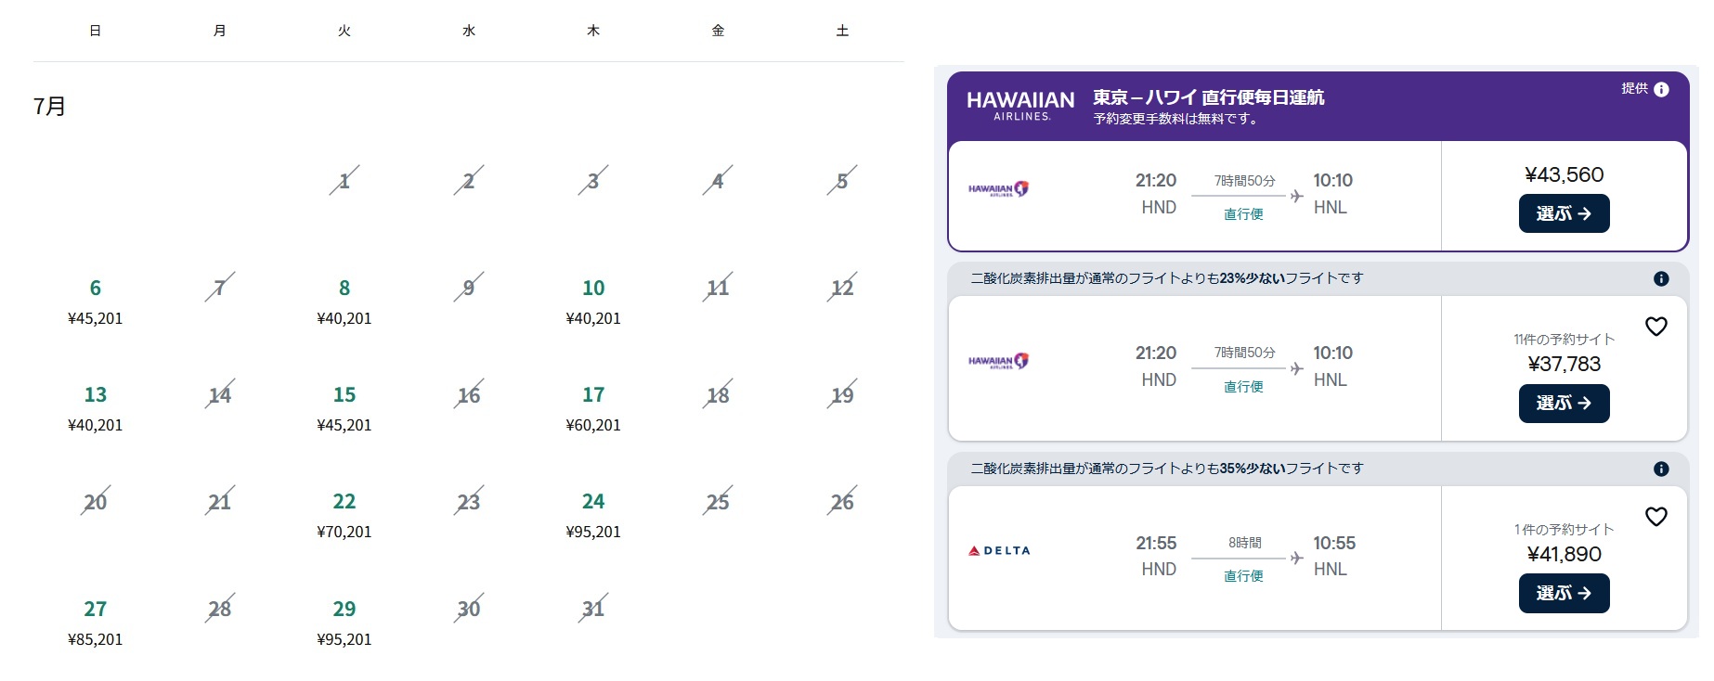
Task: Save the ¥37,783 Hawaiian flight with heart
Action: 1656,327
